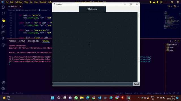Open the Run menu
Viewport: 181px width, 101px height.
36,2
